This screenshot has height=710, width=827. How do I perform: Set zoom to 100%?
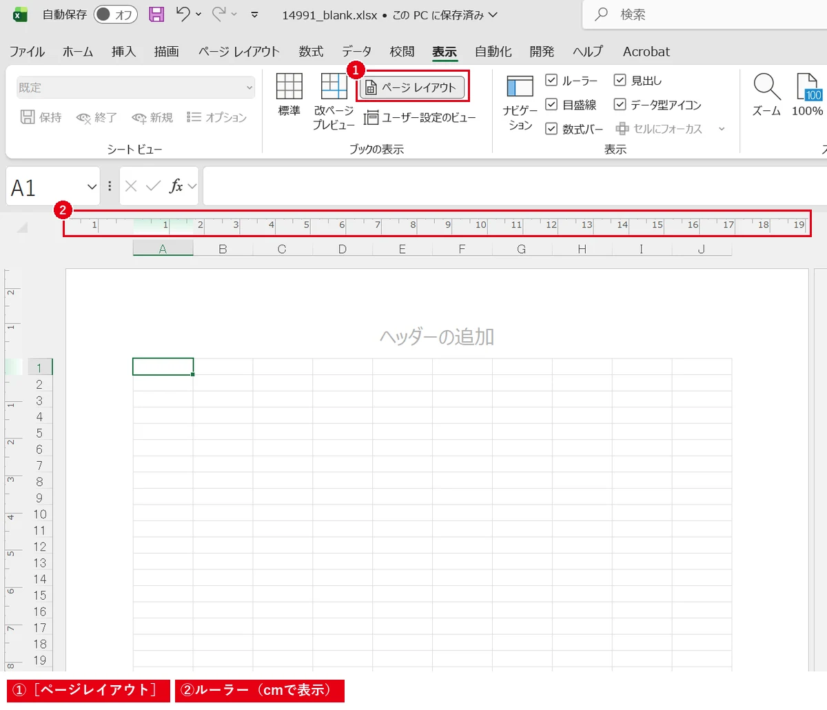[x=807, y=95]
